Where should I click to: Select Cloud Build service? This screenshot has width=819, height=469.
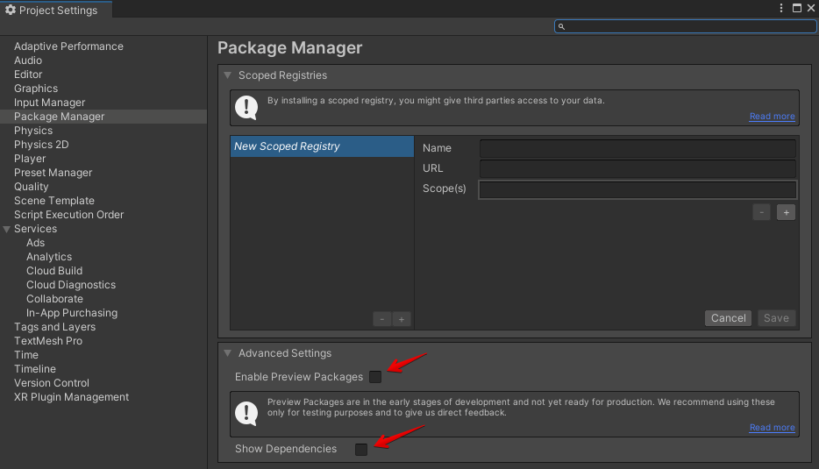54,271
